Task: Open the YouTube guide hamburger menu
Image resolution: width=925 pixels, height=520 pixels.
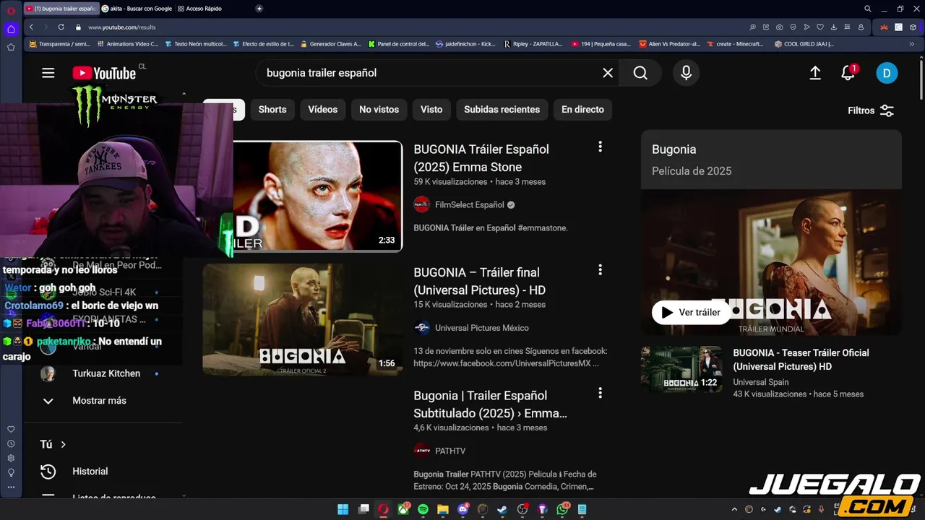Action: coord(48,73)
